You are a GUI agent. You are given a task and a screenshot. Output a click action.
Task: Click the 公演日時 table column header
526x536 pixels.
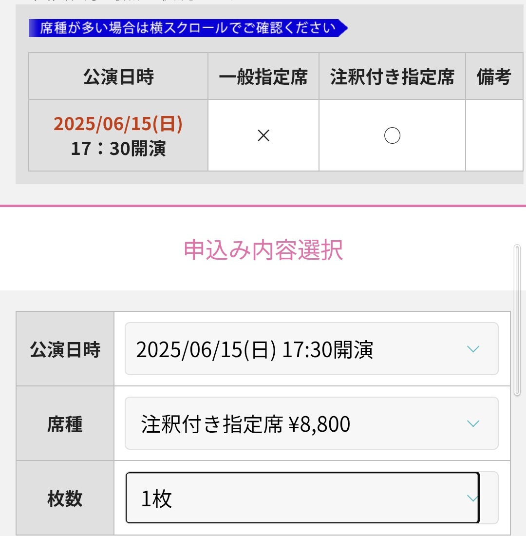(118, 76)
